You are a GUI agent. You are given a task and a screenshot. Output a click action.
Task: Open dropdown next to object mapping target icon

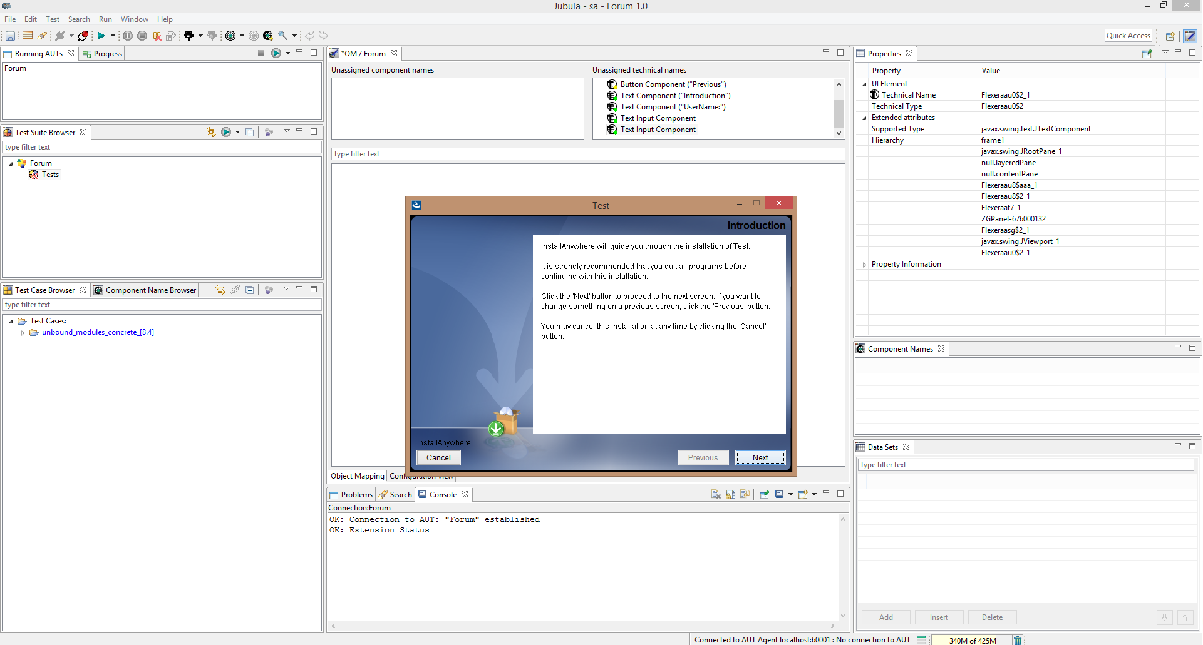(x=242, y=36)
